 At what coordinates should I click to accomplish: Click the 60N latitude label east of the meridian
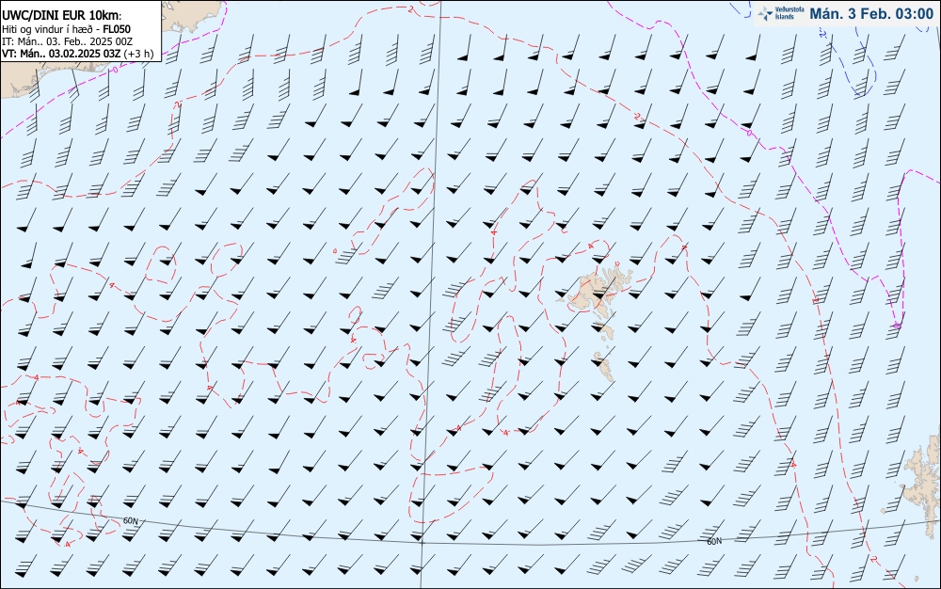point(714,541)
